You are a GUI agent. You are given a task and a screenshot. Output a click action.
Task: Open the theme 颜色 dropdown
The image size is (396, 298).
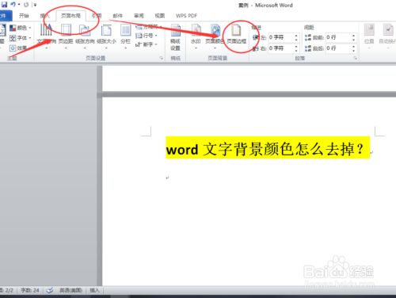[x=21, y=28]
